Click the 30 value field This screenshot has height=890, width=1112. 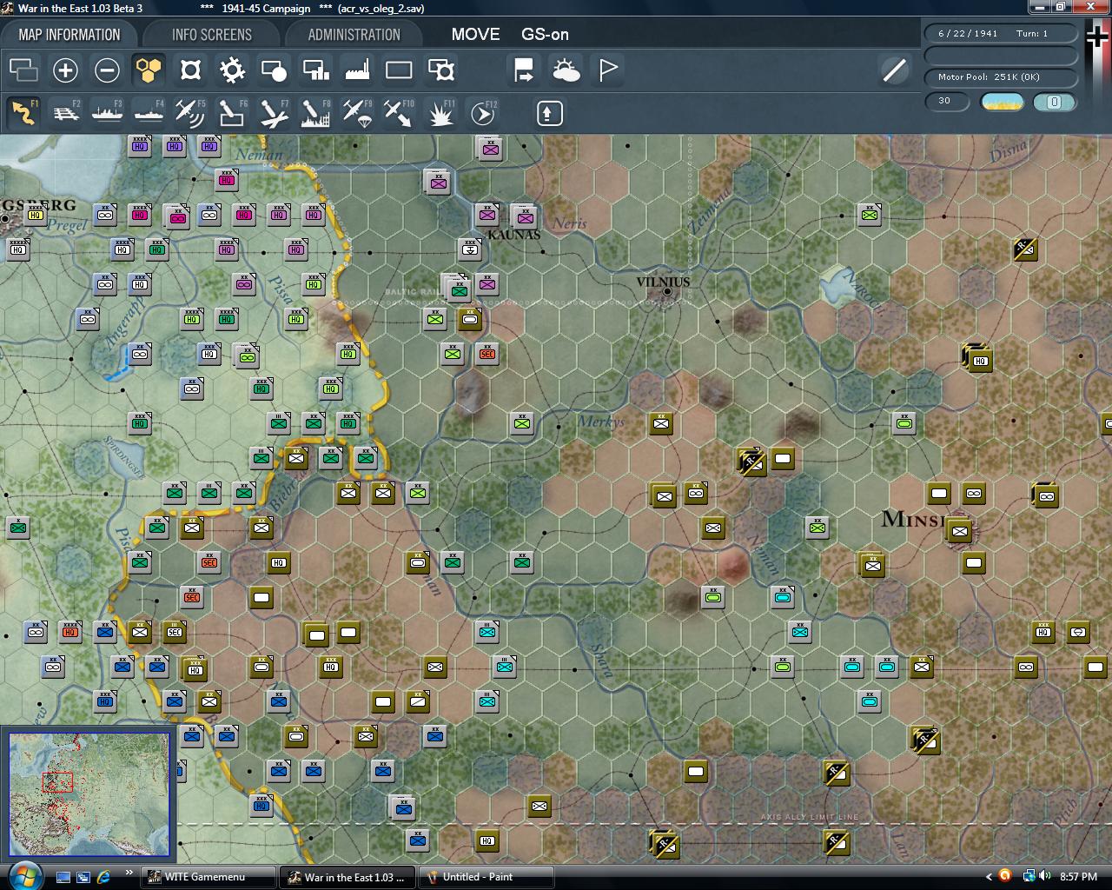click(x=946, y=101)
